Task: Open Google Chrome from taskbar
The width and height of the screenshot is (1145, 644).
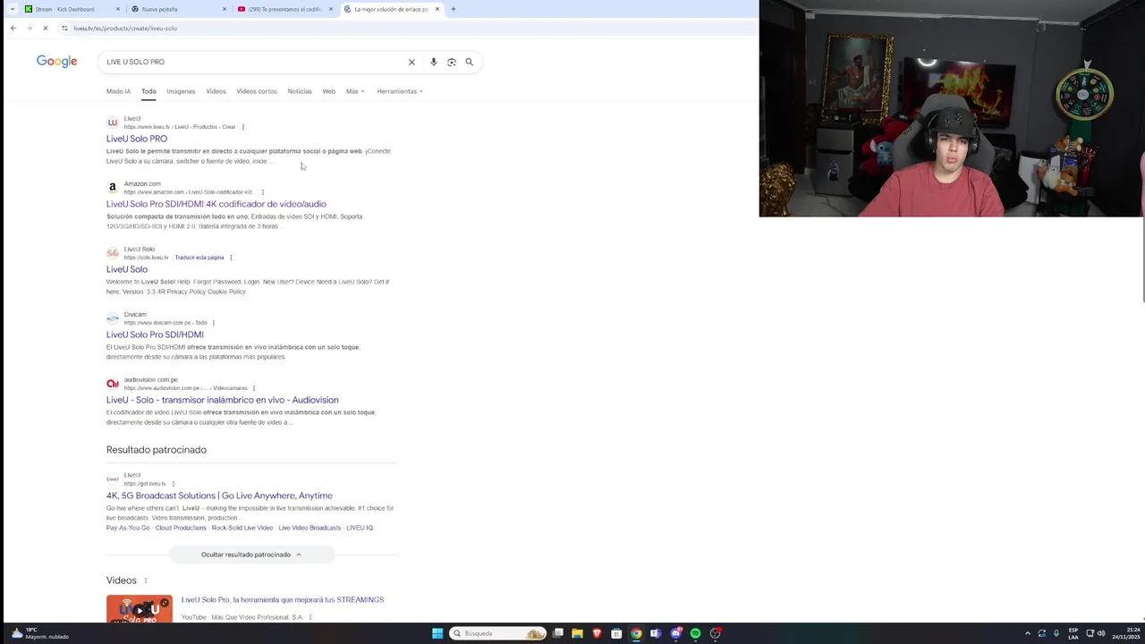Action: coord(636,633)
